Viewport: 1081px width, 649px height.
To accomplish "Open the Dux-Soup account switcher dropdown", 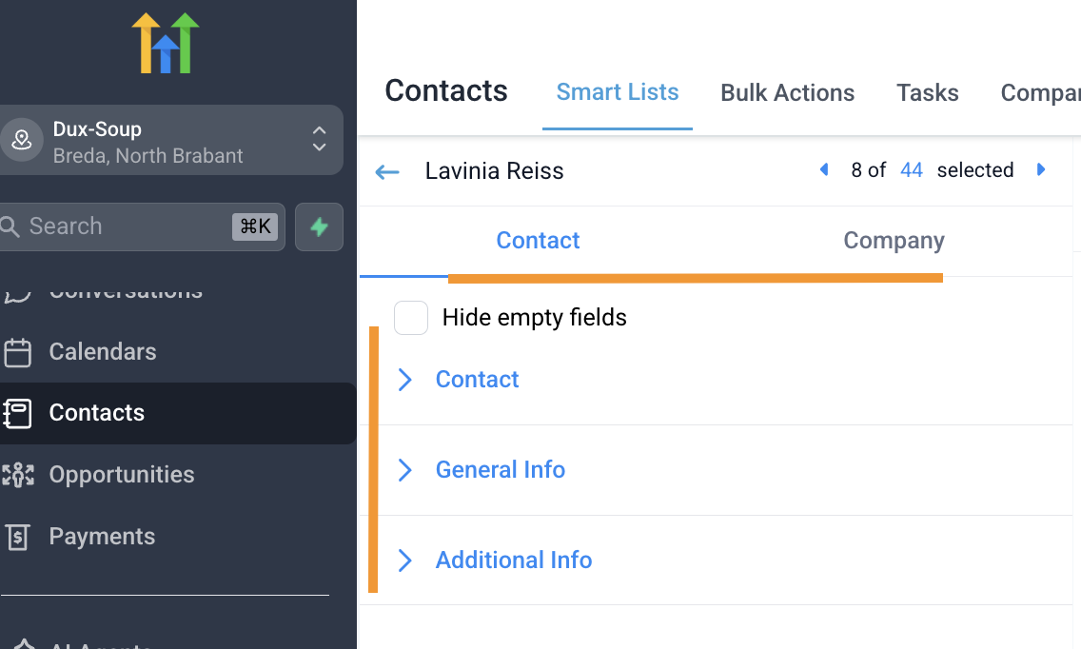I will 320,140.
